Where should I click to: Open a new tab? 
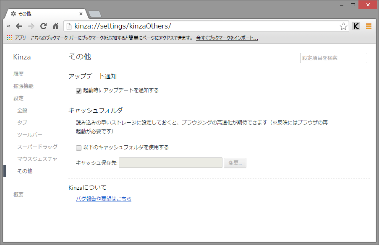(x=94, y=13)
